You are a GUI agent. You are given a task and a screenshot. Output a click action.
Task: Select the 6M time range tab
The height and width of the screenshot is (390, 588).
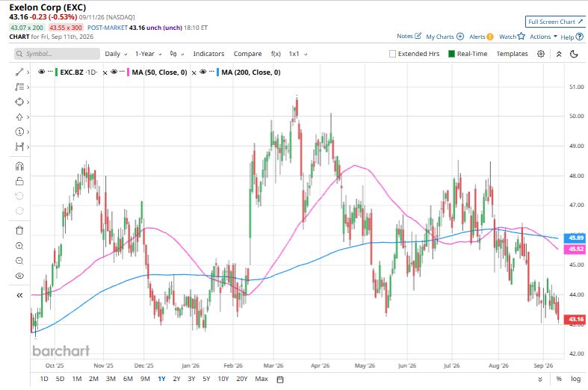[x=128, y=379]
